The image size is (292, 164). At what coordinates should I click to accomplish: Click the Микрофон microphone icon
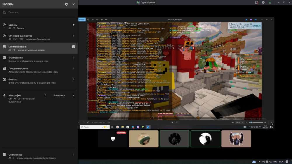tap(4, 95)
